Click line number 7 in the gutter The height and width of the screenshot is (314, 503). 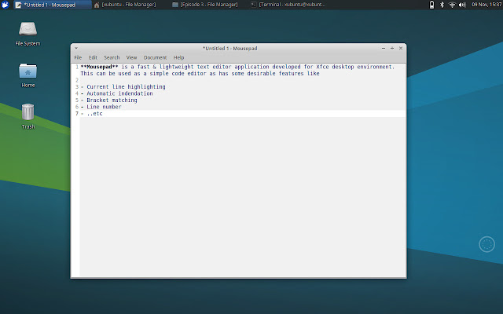[77, 114]
